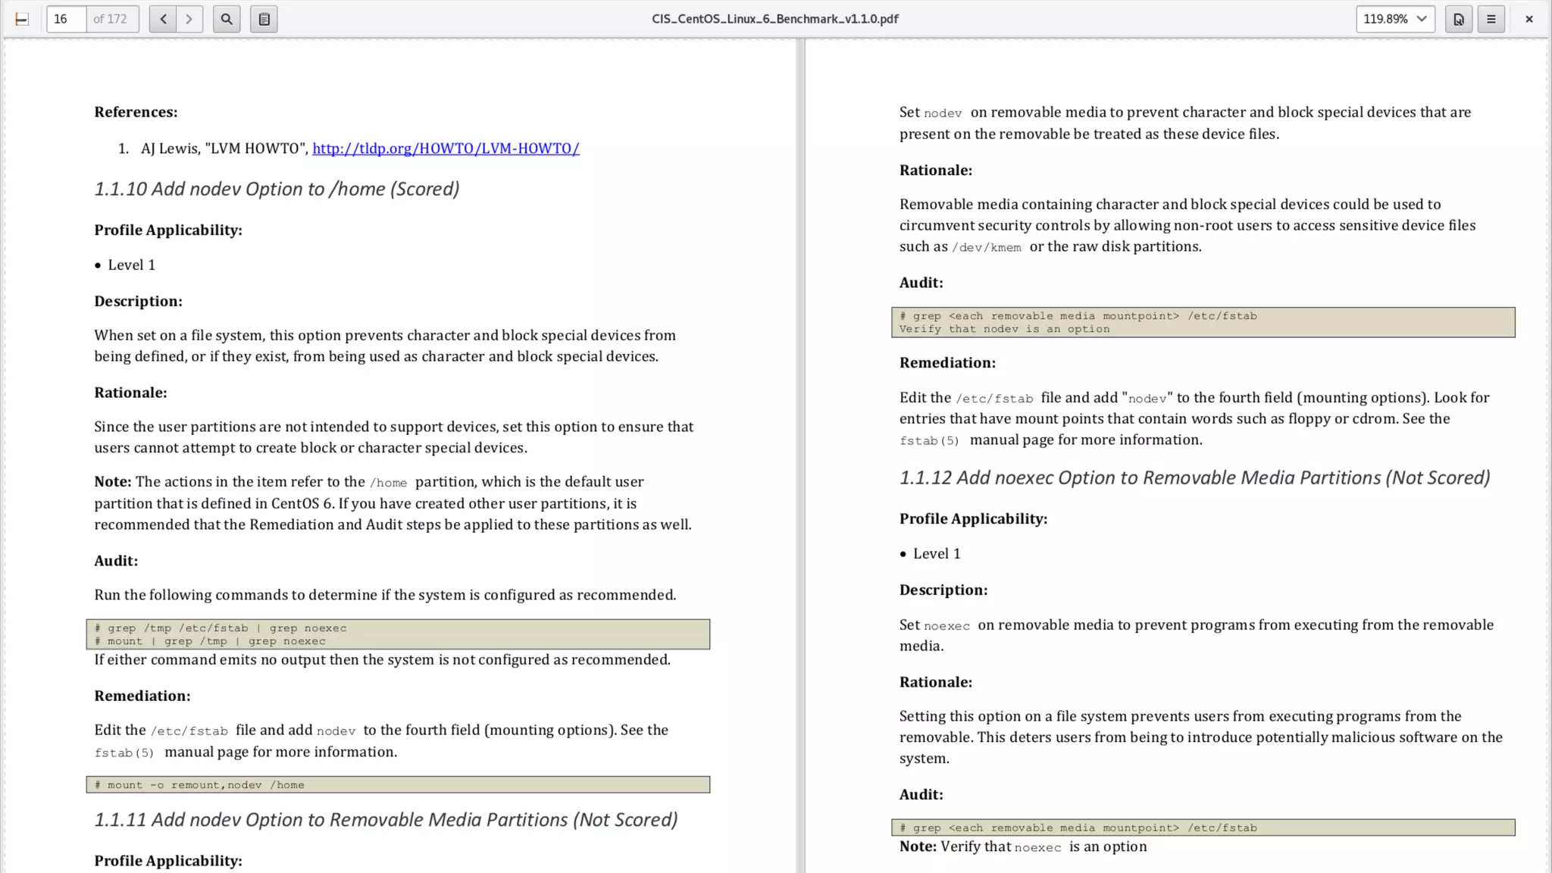Click the '1.1.11 Add nodev Option to Removable Media' heading

click(386, 820)
